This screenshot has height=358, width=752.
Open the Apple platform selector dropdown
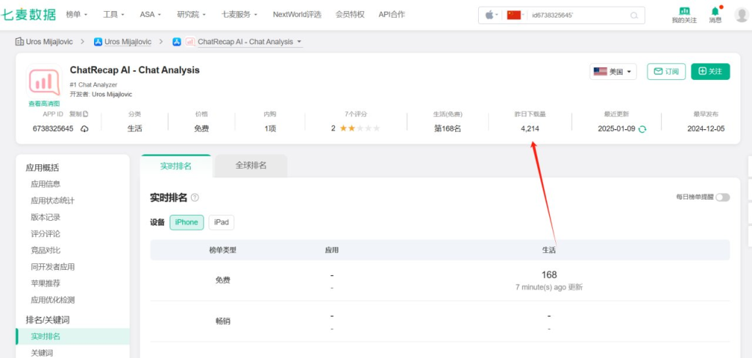point(491,15)
